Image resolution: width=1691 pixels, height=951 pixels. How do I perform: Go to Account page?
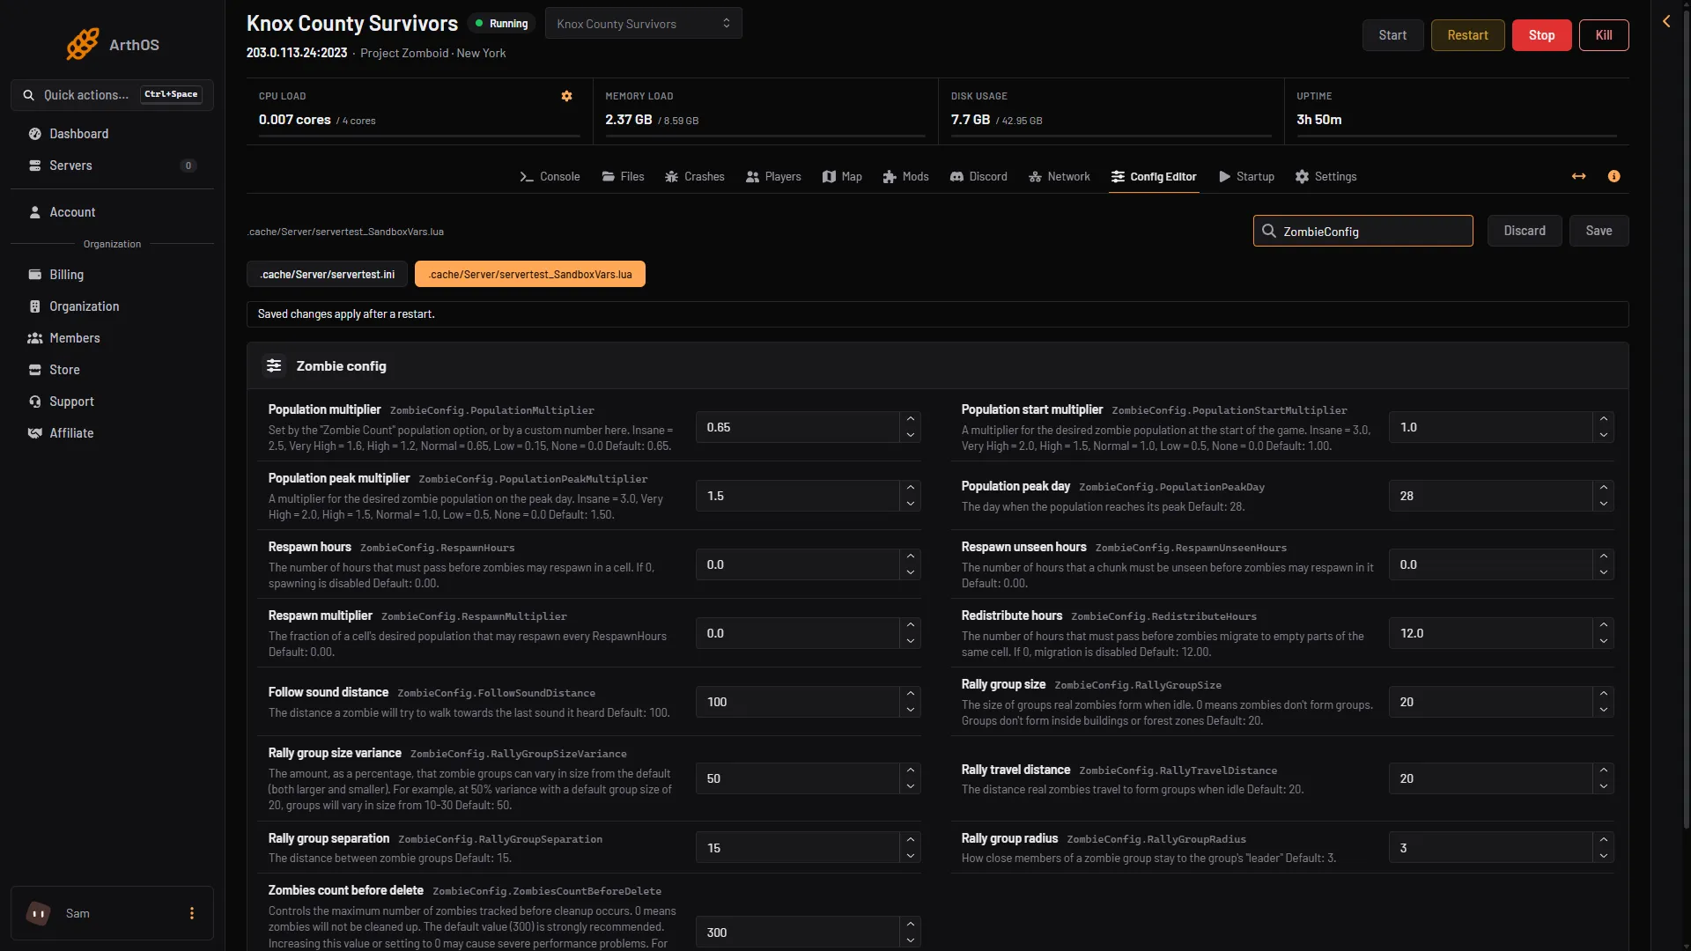(112, 212)
